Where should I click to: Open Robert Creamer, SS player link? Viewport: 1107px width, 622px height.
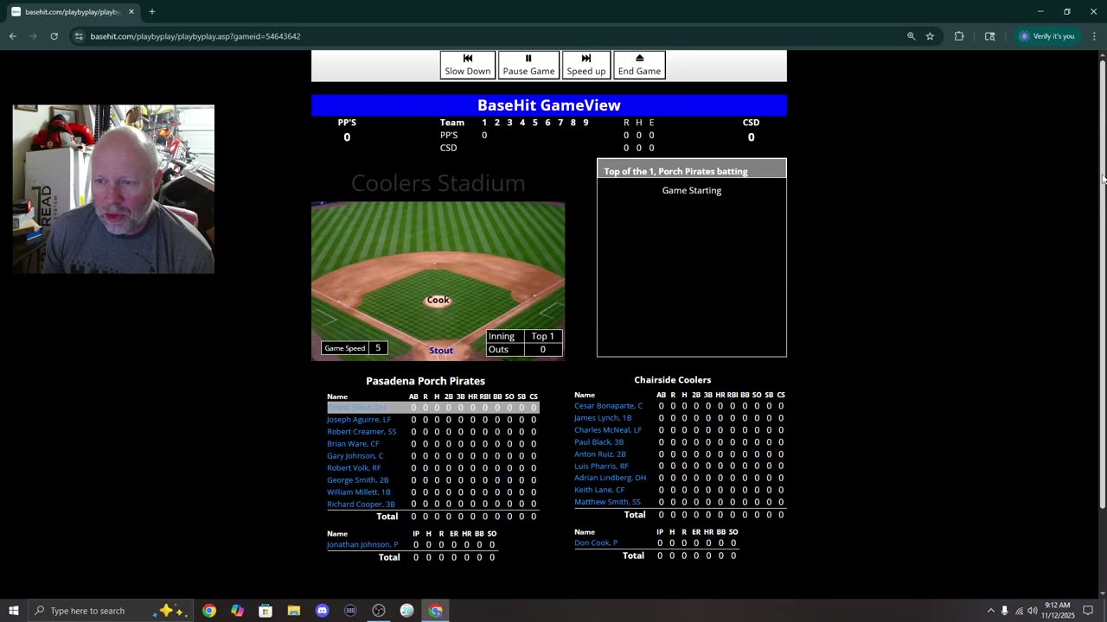[362, 432]
